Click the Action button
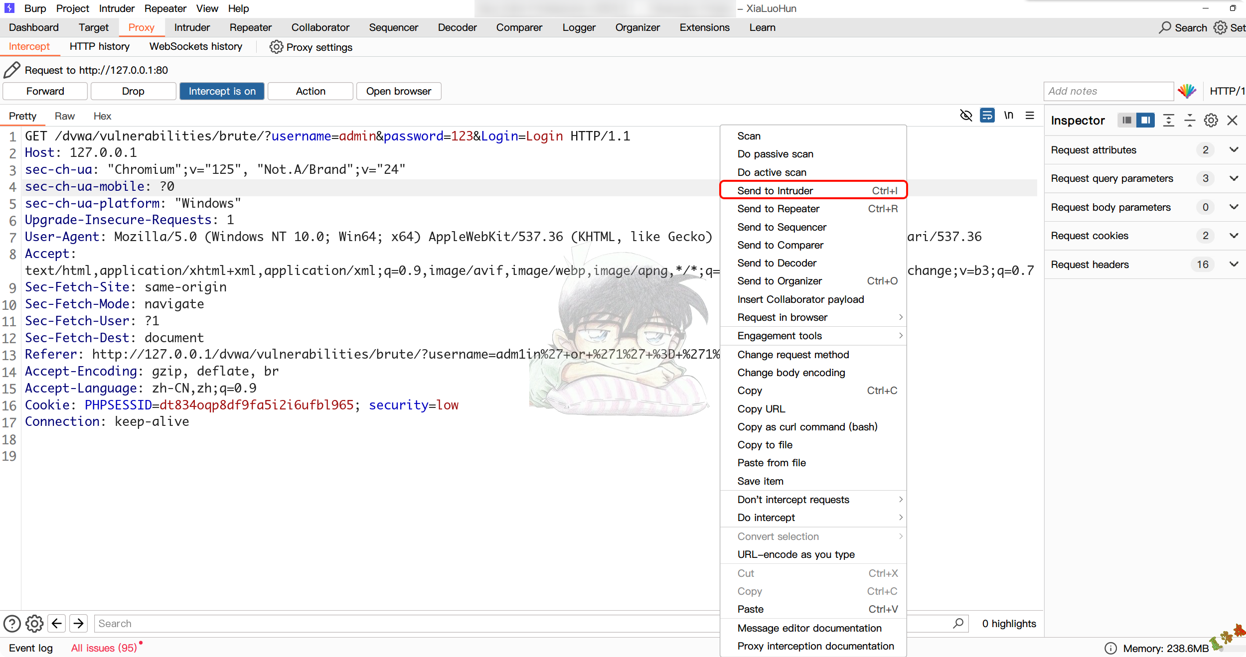Viewport: 1246px width, 657px height. (311, 91)
